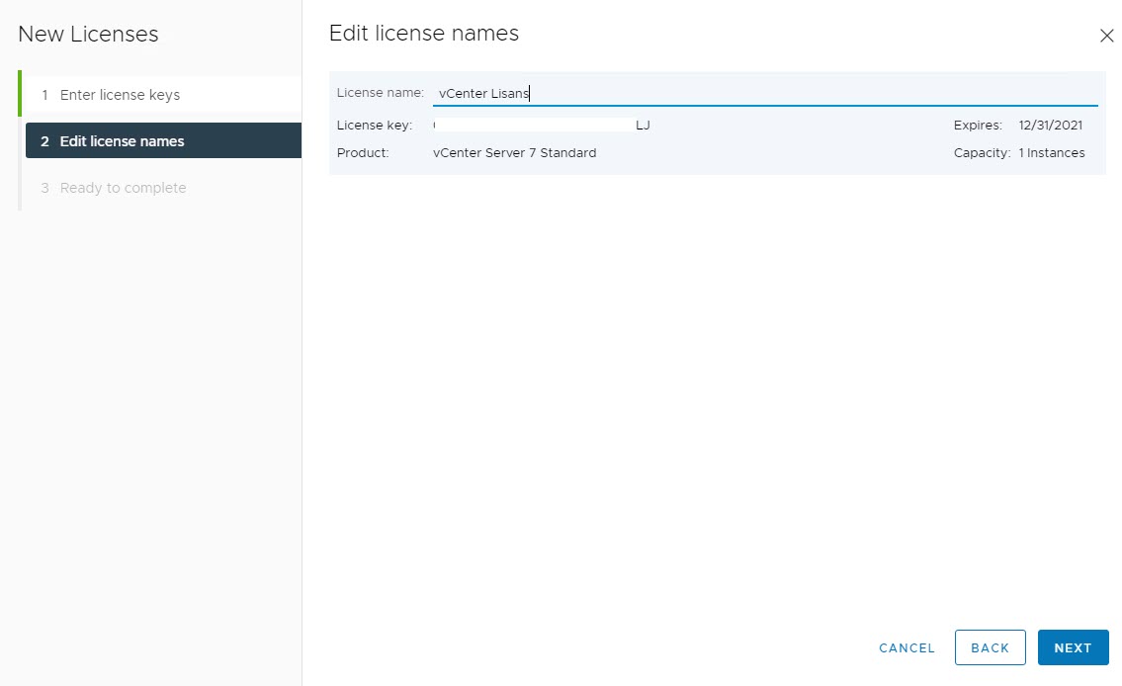This screenshot has height=686, width=1122.
Task: Open step 3 Ready to complete
Action: coord(123,188)
